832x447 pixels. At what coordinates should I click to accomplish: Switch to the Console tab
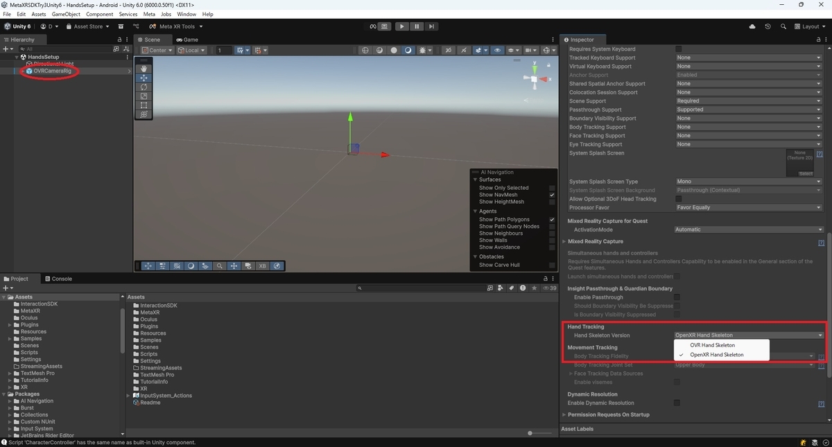point(58,279)
